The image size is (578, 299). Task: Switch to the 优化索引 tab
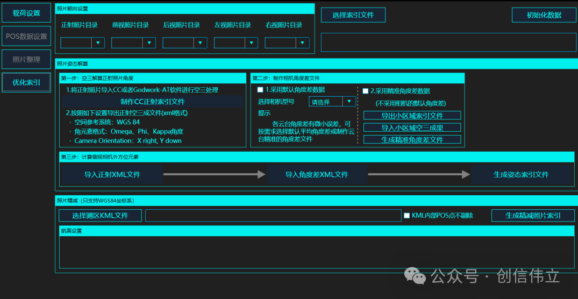coord(26,82)
